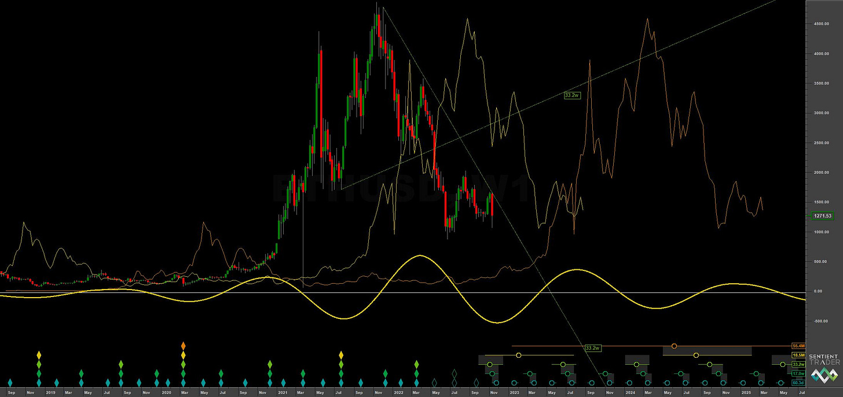Click the 33.2w tag on the rising trendline

pos(572,95)
